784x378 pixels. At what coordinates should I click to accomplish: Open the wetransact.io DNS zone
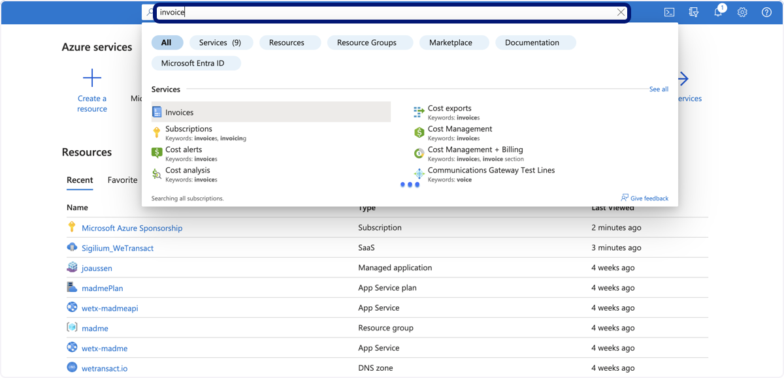(x=105, y=368)
